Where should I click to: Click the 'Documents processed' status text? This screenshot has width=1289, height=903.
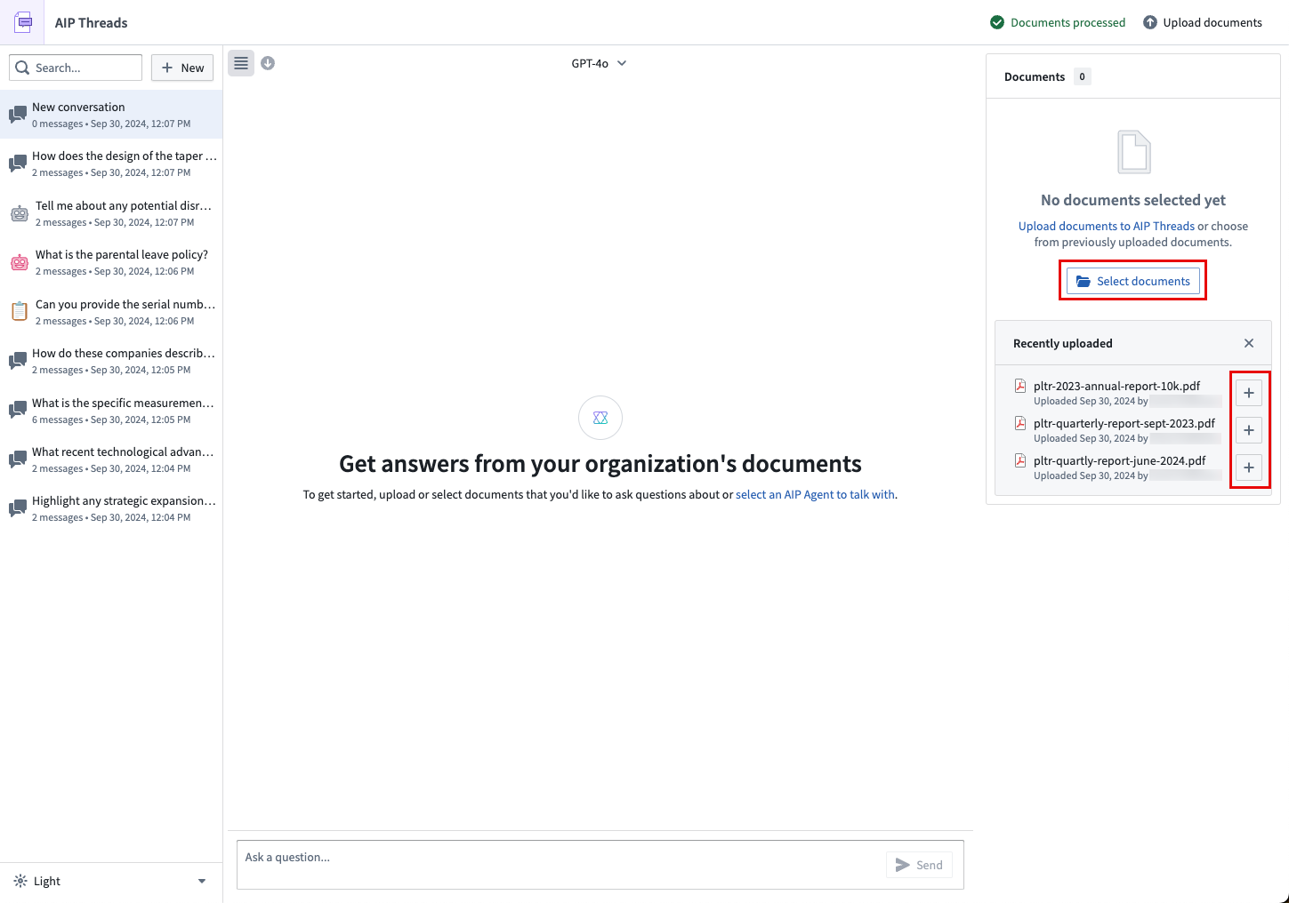[1067, 22]
